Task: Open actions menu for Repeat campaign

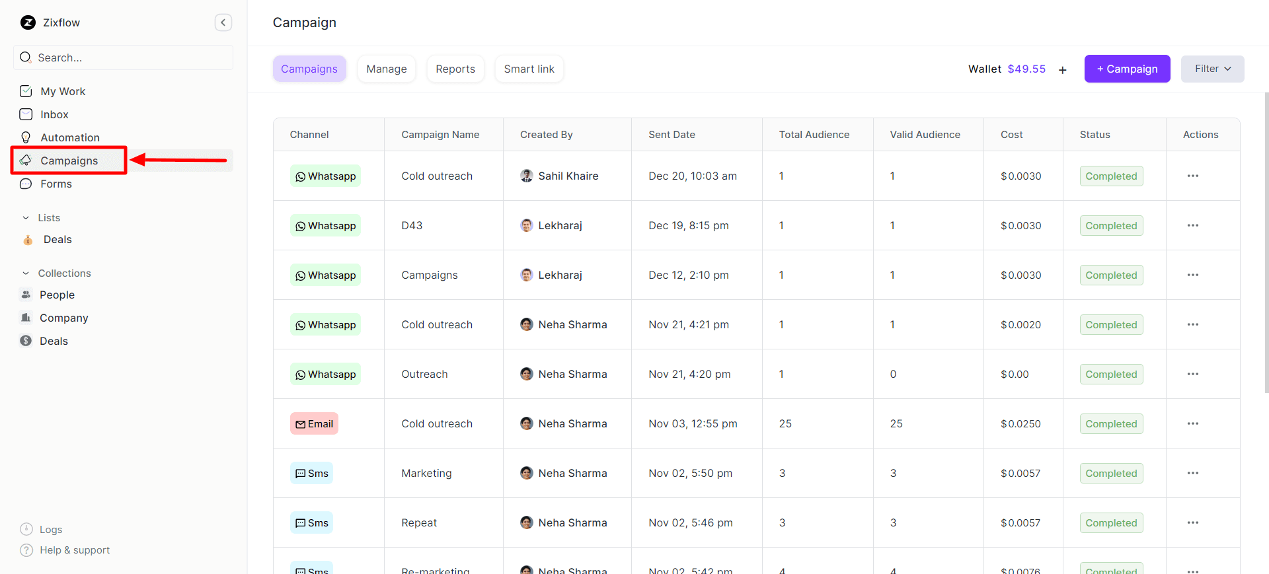Action: [1192, 522]
